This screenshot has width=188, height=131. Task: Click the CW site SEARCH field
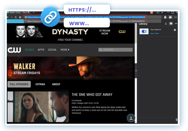click(116, 50)
